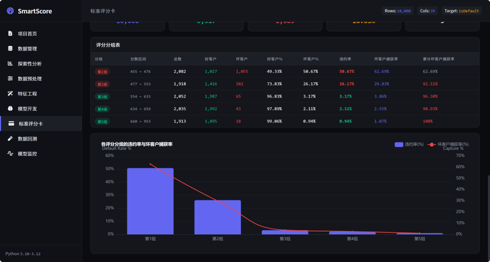Click the 第3组 bar in chart
Image resolution: width=490 pixels, height=262 pixels.
point(285,232)
